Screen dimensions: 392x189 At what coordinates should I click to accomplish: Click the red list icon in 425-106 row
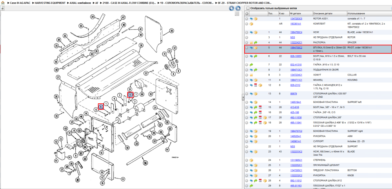(260, 112)
